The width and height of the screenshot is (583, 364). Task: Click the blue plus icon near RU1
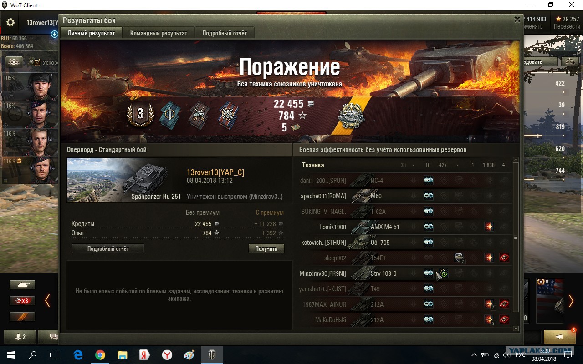(55, 34)
